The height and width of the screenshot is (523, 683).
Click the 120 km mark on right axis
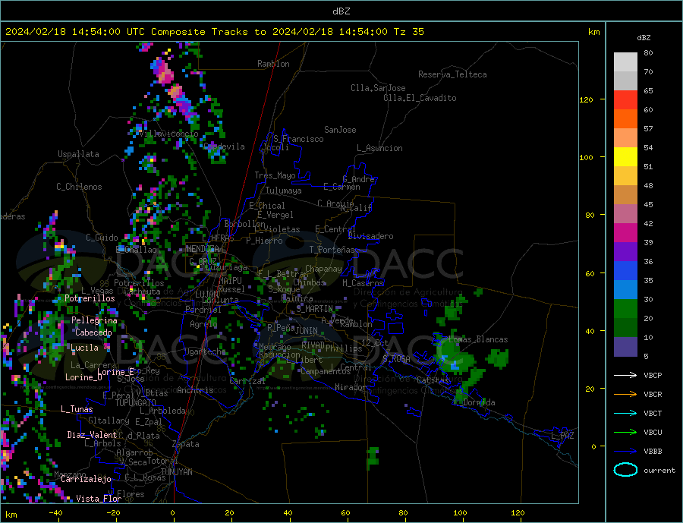586,99
